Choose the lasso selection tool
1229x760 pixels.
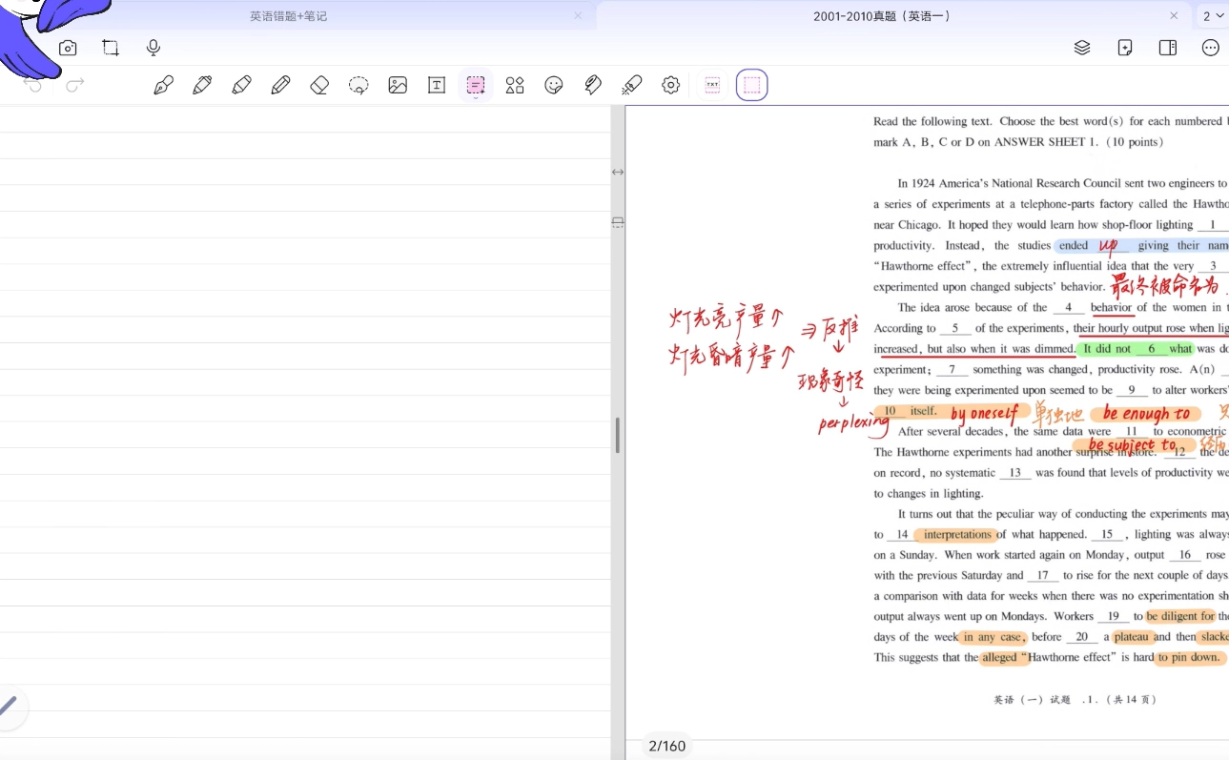[358, 86]
